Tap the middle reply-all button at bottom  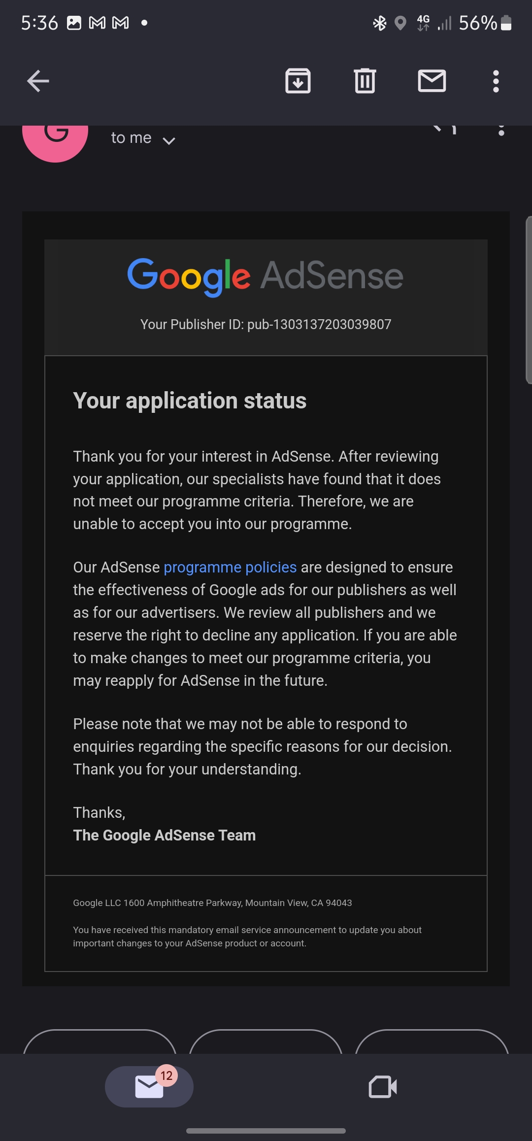click(x=266, y=1041)
